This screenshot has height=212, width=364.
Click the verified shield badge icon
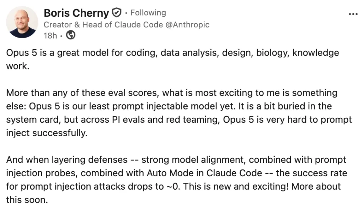click(x=117, y=12)
